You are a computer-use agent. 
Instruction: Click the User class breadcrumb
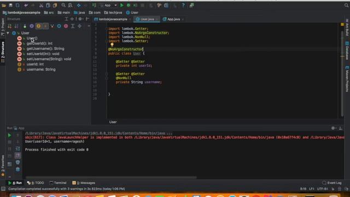pyautogui.click(x=132, y=13)
